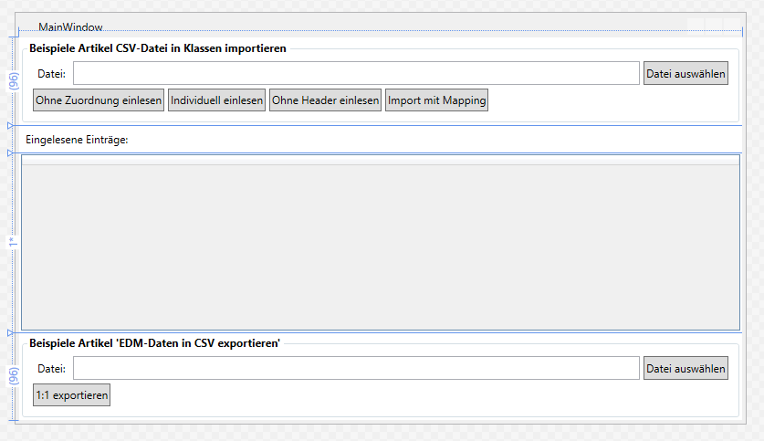764x441 pixels.
Task: Click the MainWindow title text
Action: pos(70,28)
